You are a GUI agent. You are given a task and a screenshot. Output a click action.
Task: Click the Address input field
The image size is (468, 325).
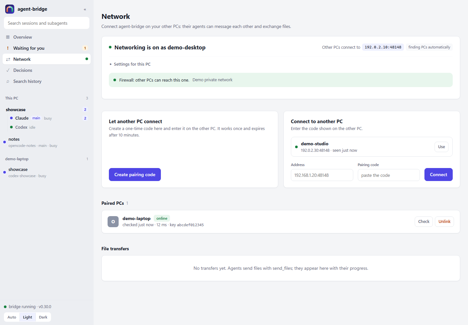click(x=322, y=175)
